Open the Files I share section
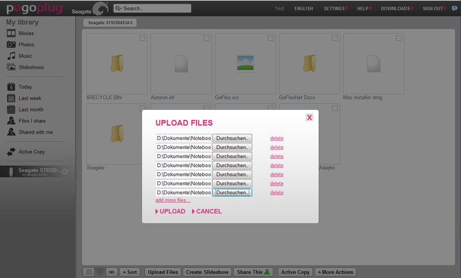461x278 pixels. (31, 121)
